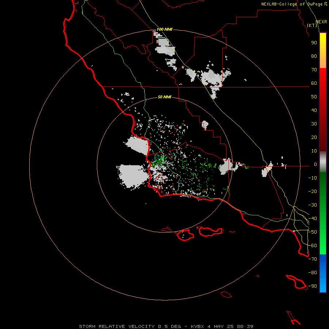This screenshot has height=329, width=329.
Task: Click the 0 value on velocity scale
Action: point(315,164)
